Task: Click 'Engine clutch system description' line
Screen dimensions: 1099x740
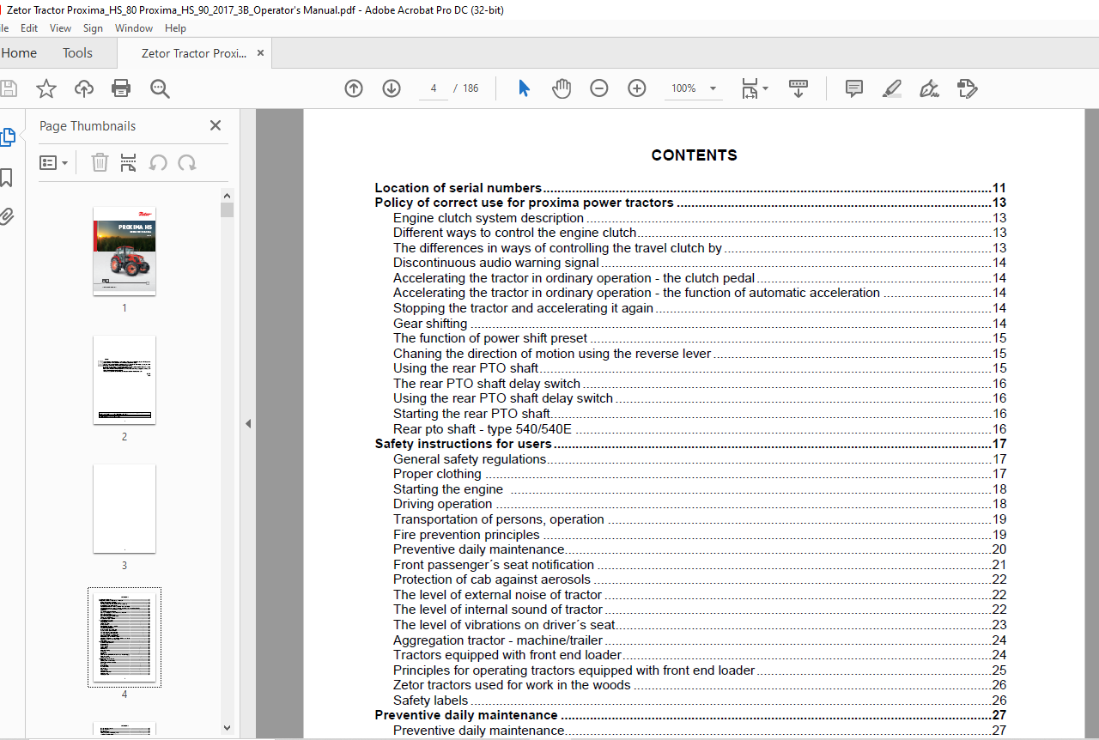Action: [x=700, y=218]
